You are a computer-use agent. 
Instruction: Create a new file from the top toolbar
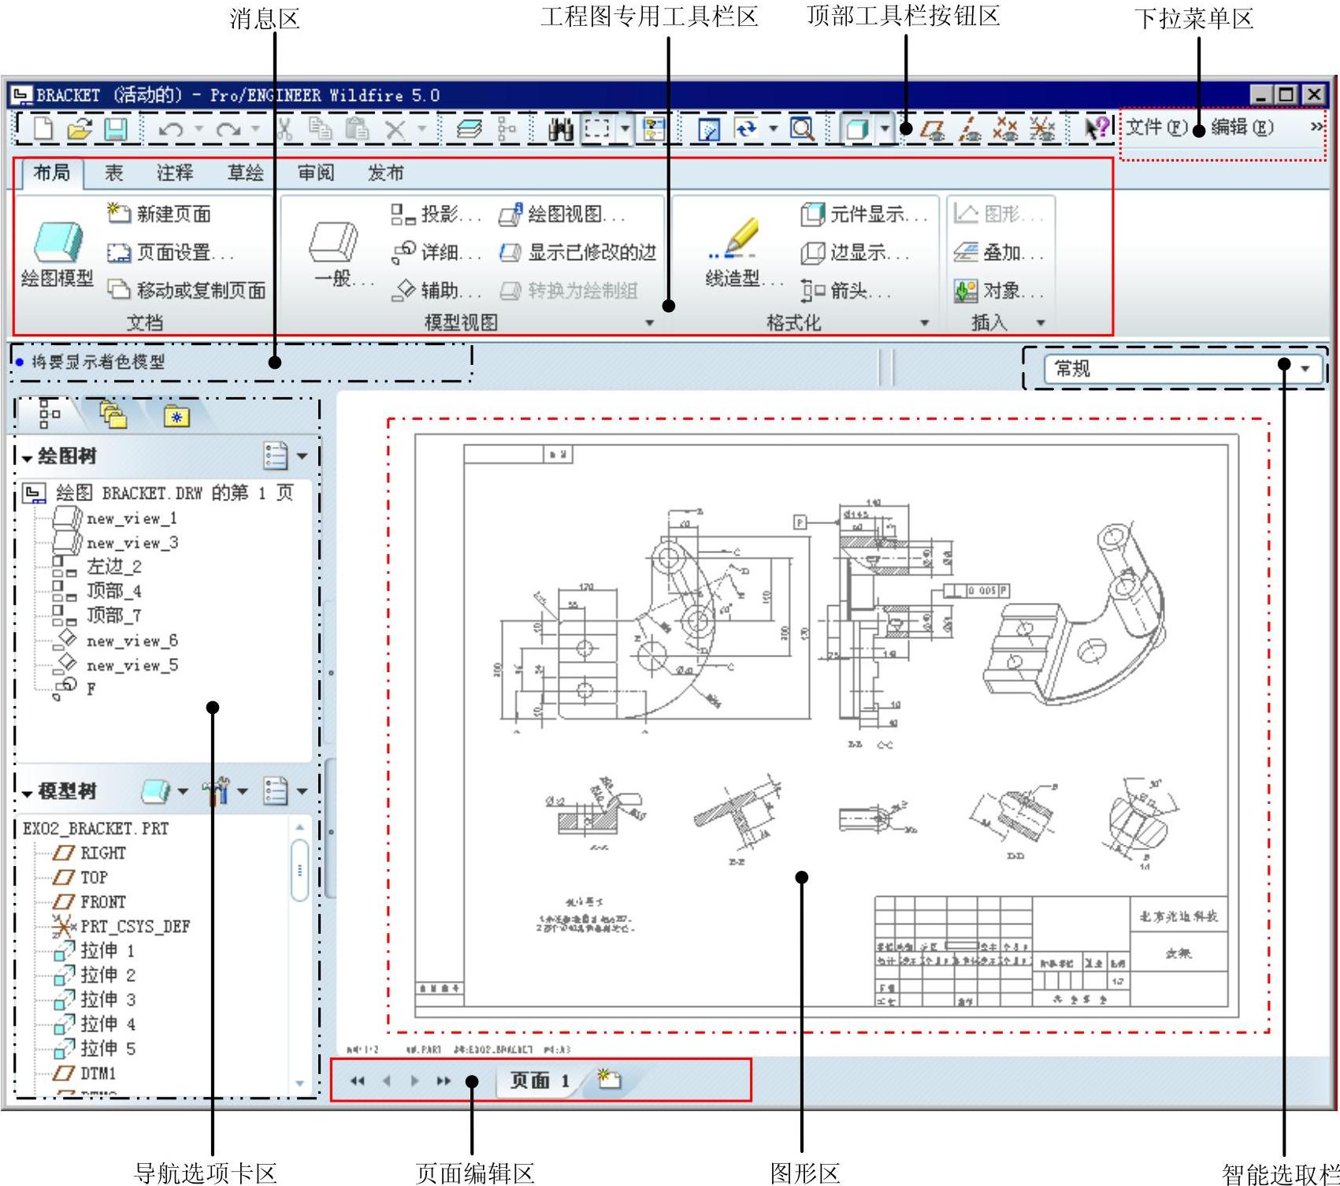coord(43,128)
